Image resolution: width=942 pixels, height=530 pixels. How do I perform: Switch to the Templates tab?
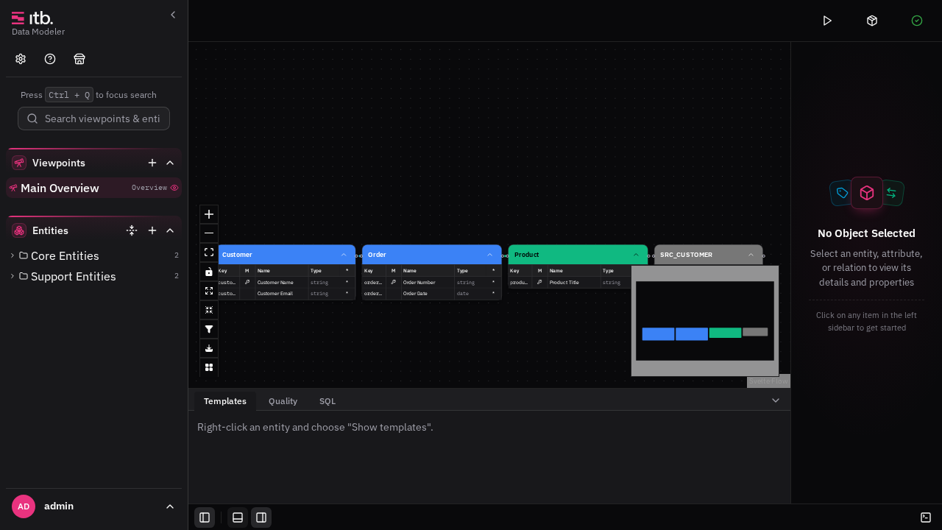click(225, 401)
